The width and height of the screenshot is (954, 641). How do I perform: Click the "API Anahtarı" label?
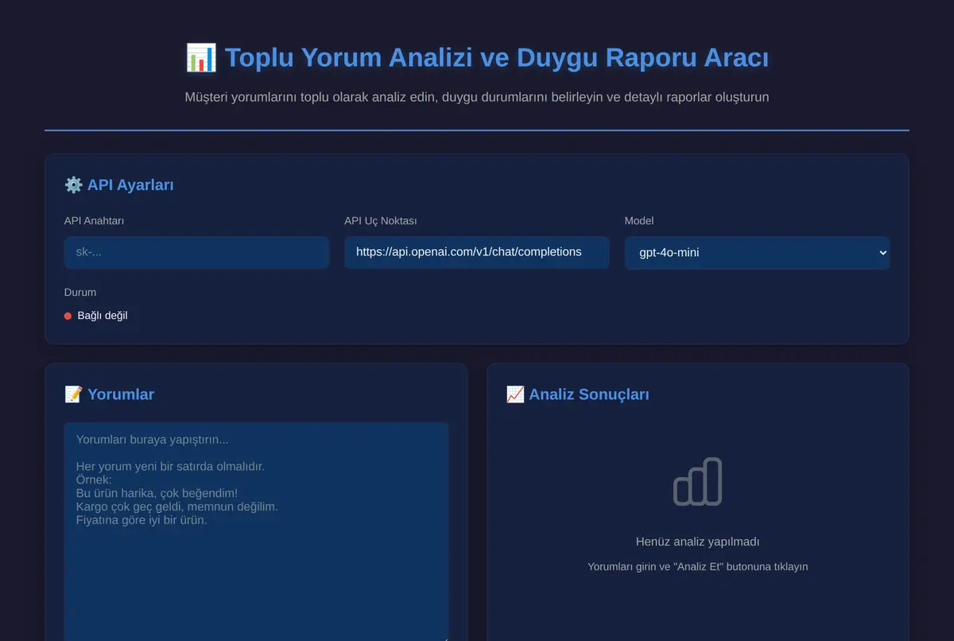[94, 221]
